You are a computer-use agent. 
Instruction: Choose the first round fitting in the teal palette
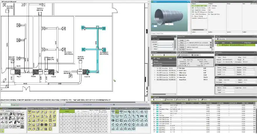(x=113, y=112)
